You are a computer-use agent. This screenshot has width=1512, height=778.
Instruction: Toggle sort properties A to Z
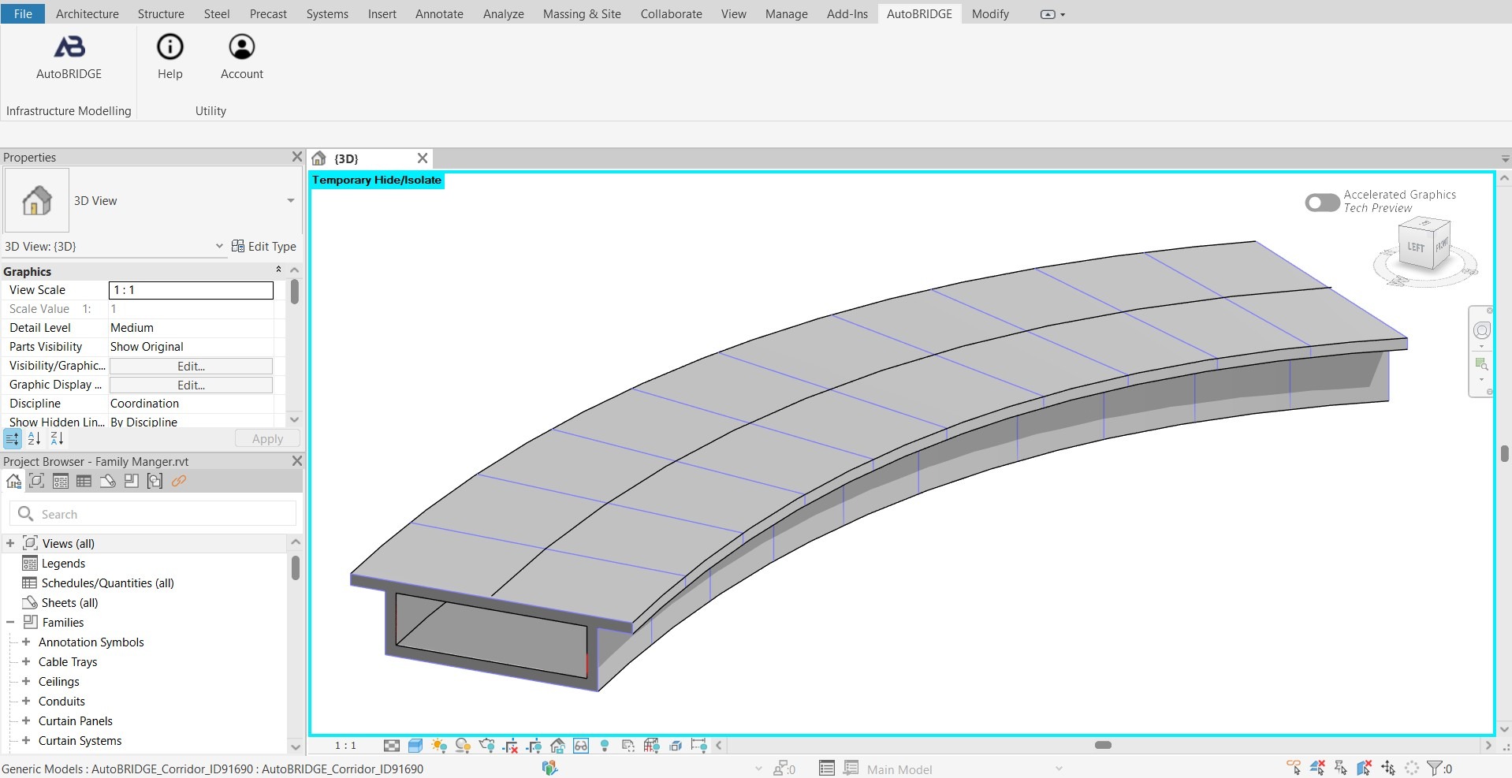click(x=34, y=439)
